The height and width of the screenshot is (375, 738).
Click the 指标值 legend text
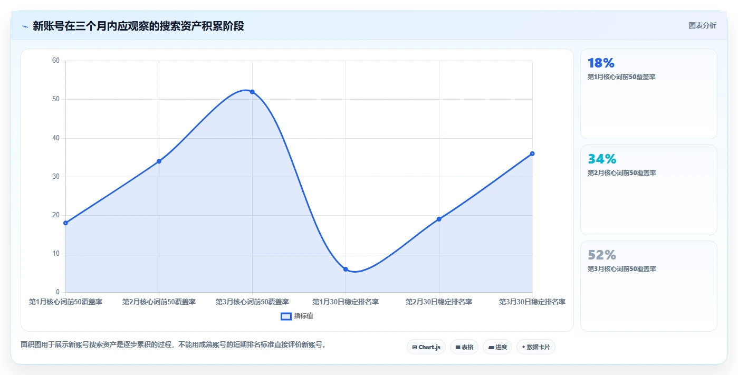(x=303, y=316)
